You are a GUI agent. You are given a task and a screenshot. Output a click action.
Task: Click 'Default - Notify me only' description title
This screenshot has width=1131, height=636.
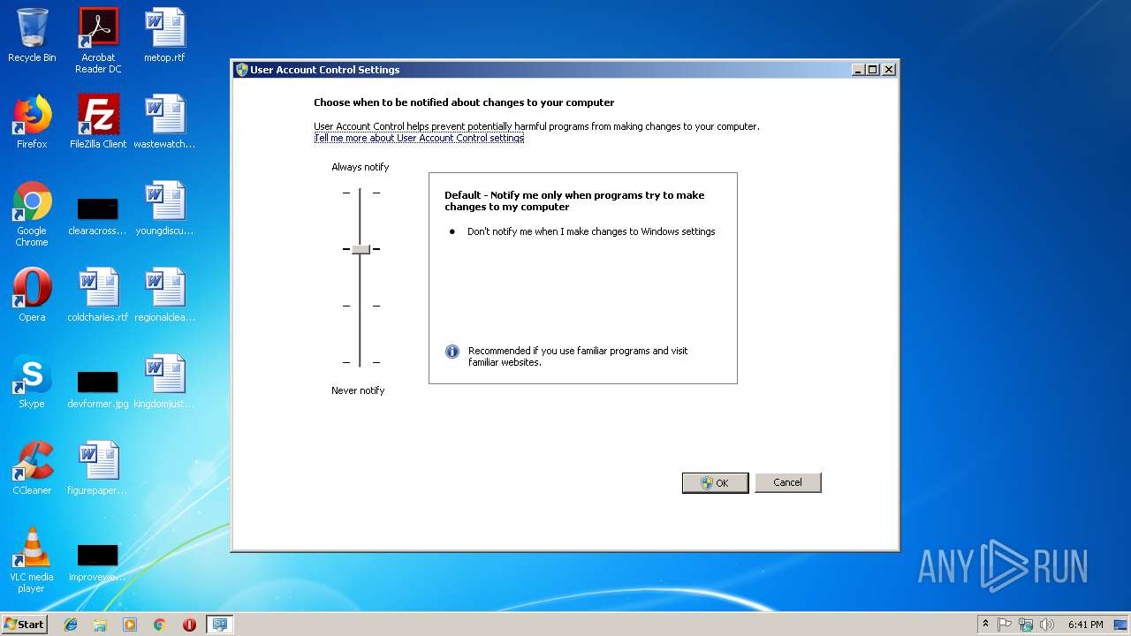574,201
